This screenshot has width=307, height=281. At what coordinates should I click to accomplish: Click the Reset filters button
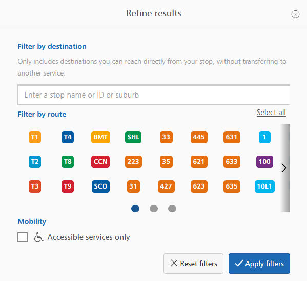point(193,264)
